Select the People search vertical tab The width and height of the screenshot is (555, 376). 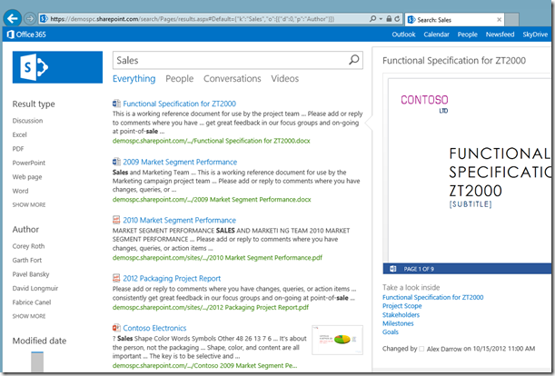coord(180,79)
